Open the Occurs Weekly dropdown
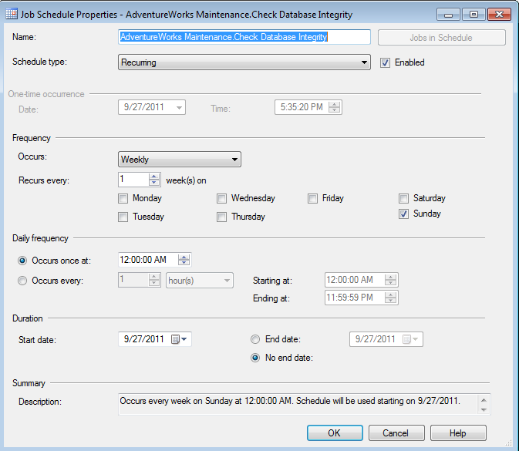The height and width of the screenshot is (451, 519). click(x=180, y=159)
